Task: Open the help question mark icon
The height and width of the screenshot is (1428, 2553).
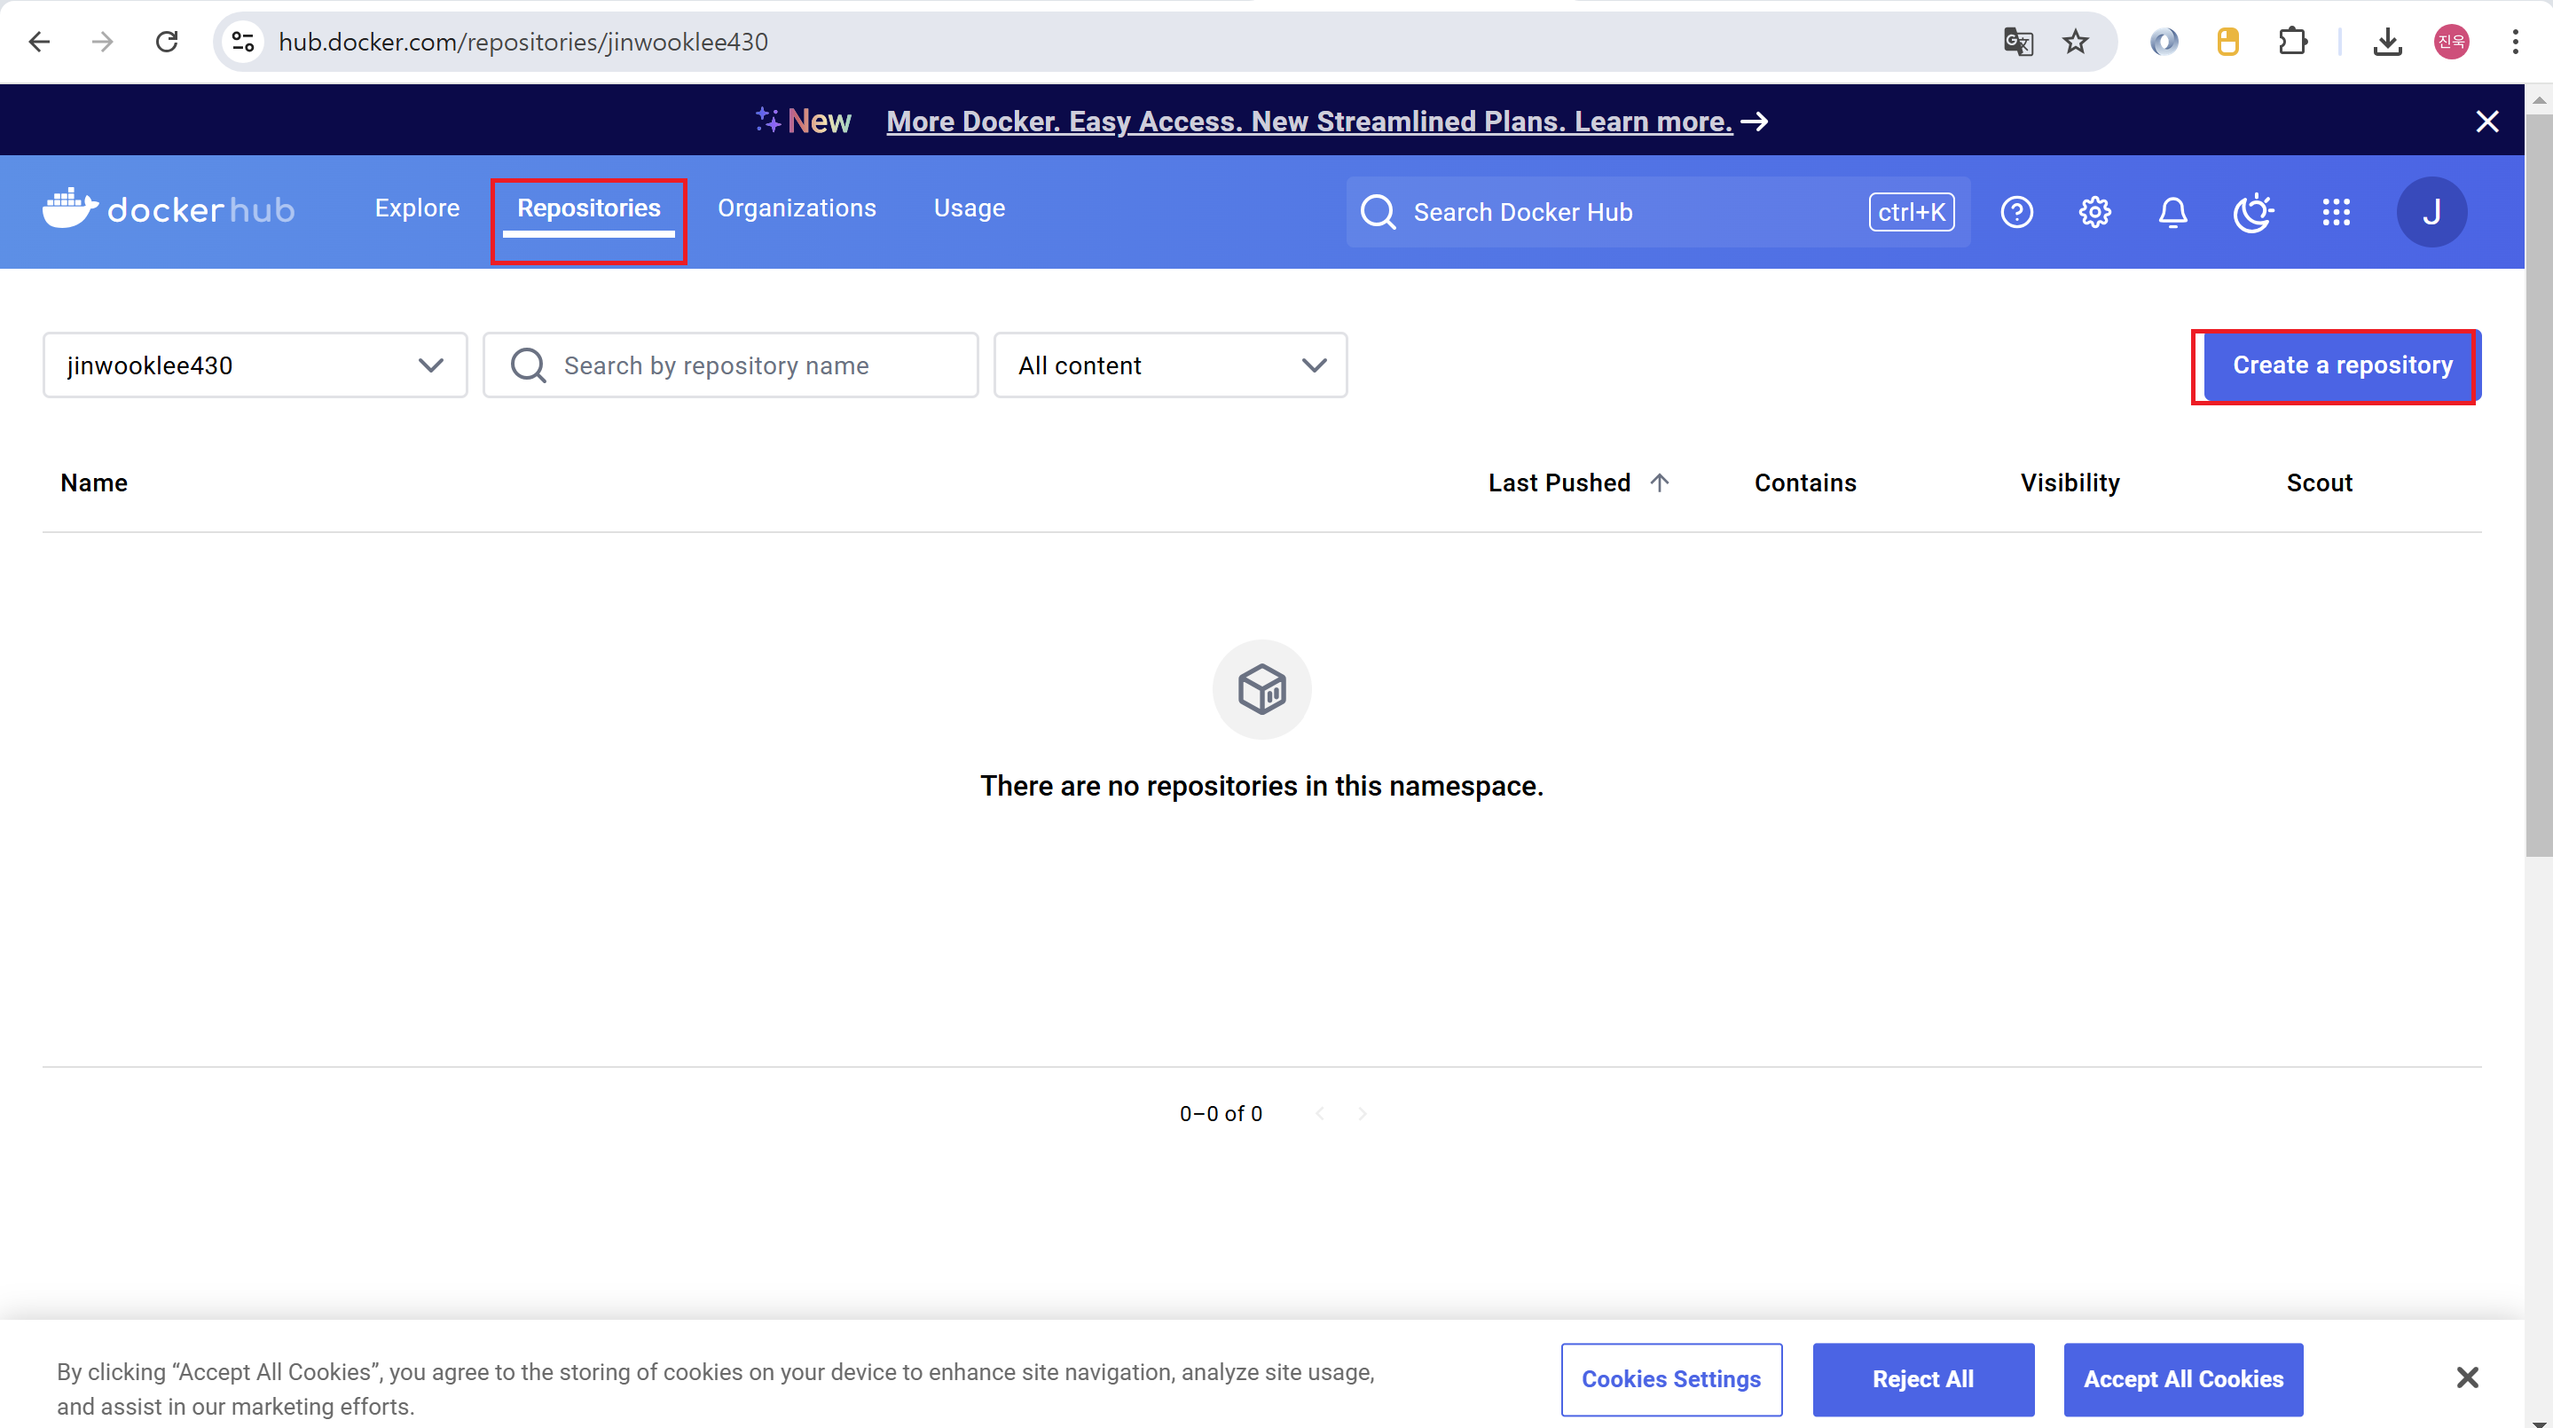Action: coord(2015,212)
